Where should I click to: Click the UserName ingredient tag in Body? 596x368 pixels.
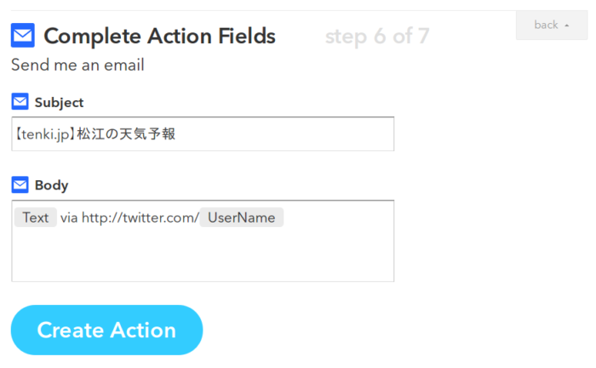coord(241,218)
